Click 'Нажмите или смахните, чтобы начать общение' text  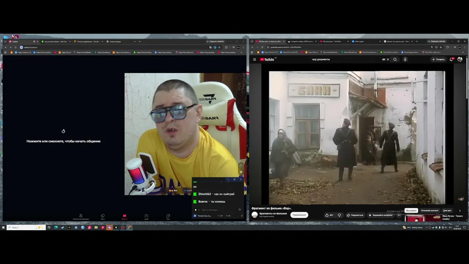click(63, 141)
